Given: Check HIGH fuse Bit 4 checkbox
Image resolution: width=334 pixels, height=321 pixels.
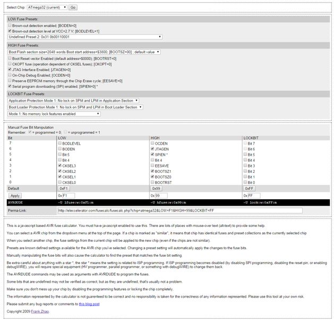Looking at the screenshot, I should tap(152, 160).
